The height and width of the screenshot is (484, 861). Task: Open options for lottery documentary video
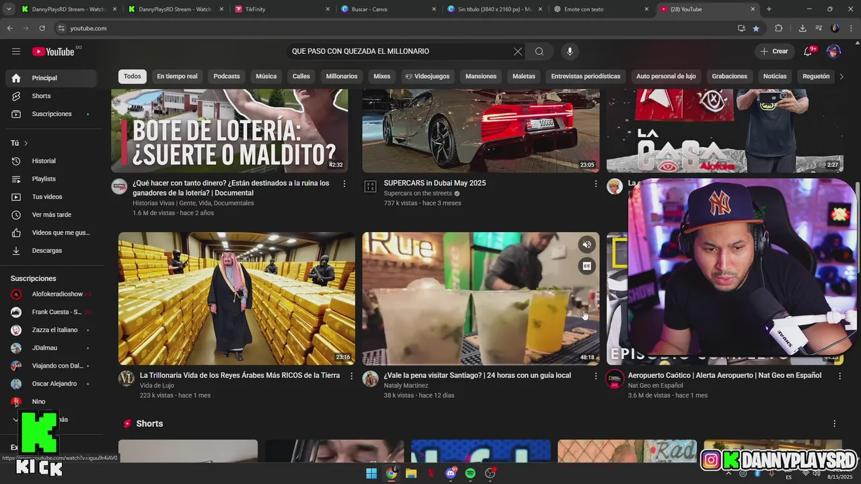click(344, 184)
